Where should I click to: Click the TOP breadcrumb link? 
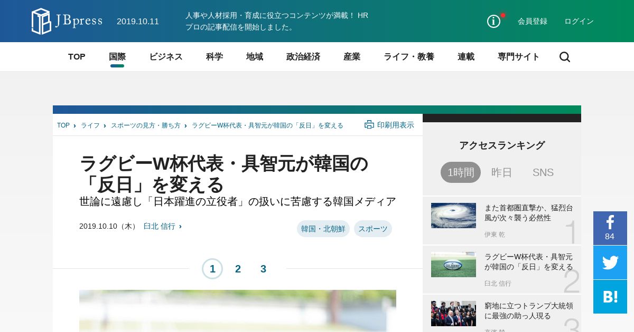(x=63, y=125)
